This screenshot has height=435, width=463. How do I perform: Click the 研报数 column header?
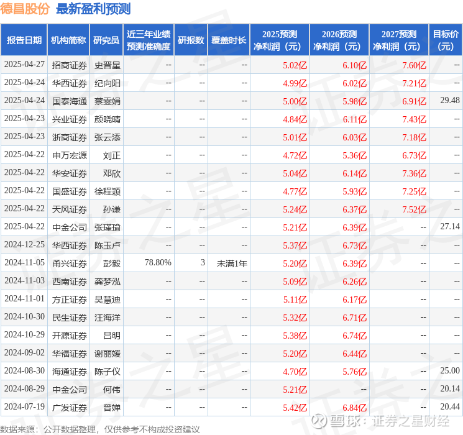click(x=191, y=40)
